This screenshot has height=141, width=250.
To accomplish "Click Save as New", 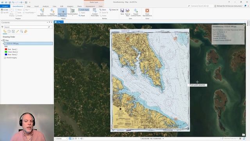I will (x=128, y=13).
